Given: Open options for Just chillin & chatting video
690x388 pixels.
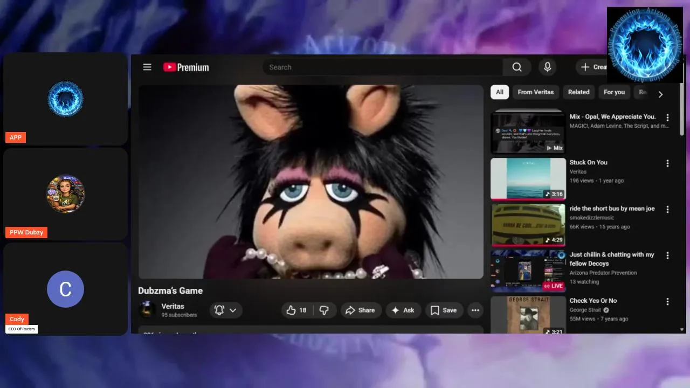Looking at the screenshot, I should 667,255.
